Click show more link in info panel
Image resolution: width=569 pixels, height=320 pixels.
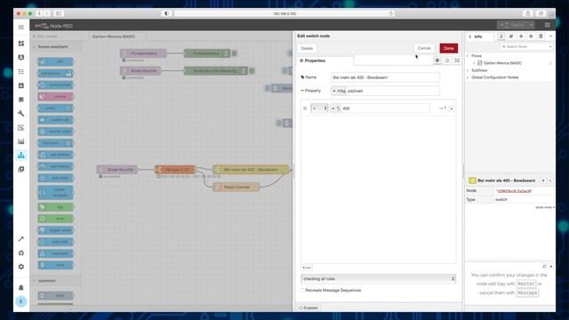coord(544,207)
